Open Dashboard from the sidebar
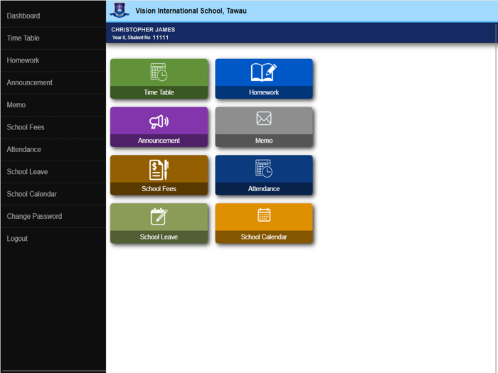498x373 pixels. [53, 16]
